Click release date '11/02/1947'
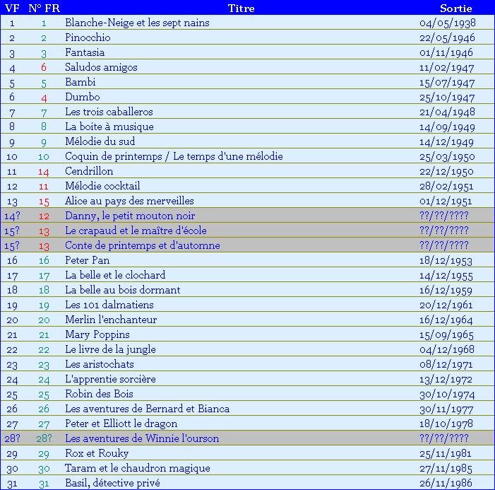The width and height of the screenshot is (495, 490). click(447, 68)
